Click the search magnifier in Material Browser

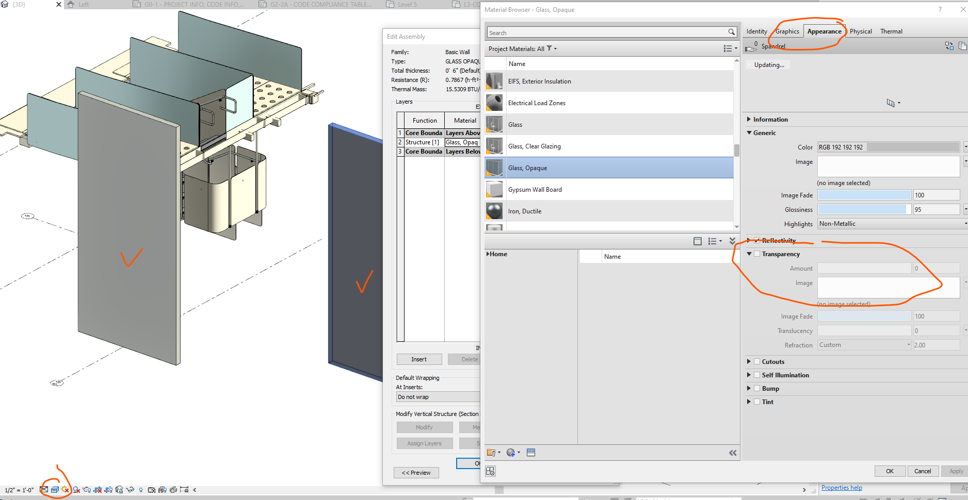click(731, 32)
